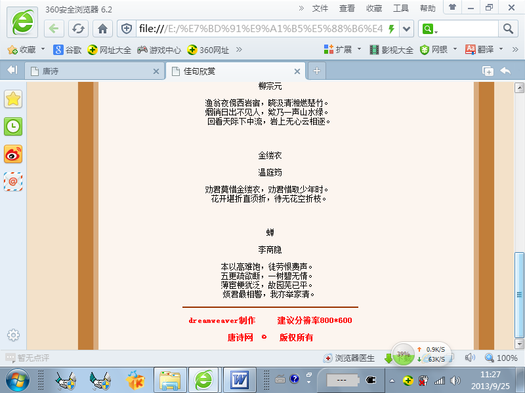Expand the 翻译 dropdown menu
Image resolution: width=525 pixels, height=393 pixels.
pos(501,50)
